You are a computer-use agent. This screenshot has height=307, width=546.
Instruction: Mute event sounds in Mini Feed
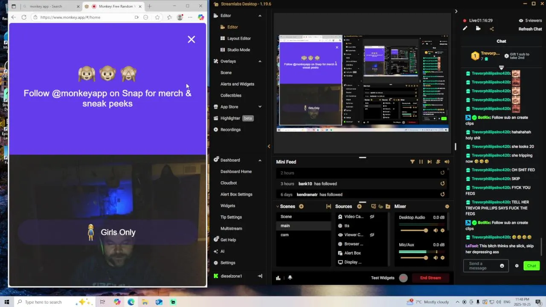coord(447,162)
